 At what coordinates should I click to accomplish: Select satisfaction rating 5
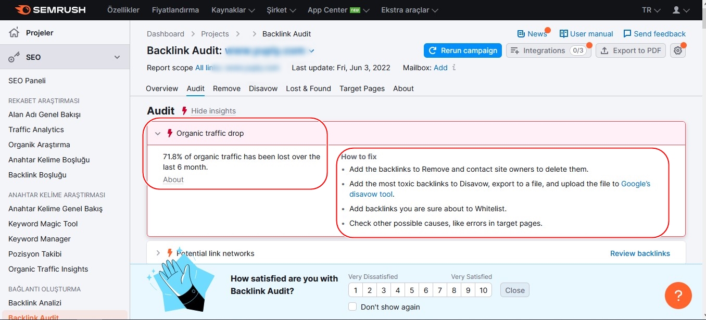tap(411, 290)
